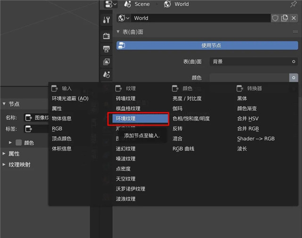Select RGB 曲线 entry
The width and height of the screenshot is (302, 238).
point(184,148)
